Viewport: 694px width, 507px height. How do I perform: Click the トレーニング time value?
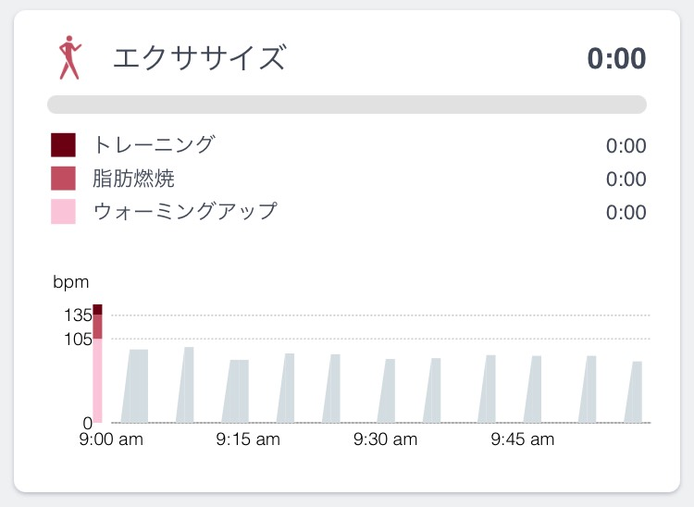point(626,146)
